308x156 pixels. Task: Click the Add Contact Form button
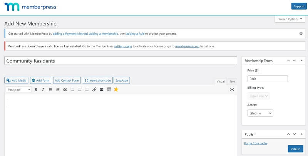67,81
